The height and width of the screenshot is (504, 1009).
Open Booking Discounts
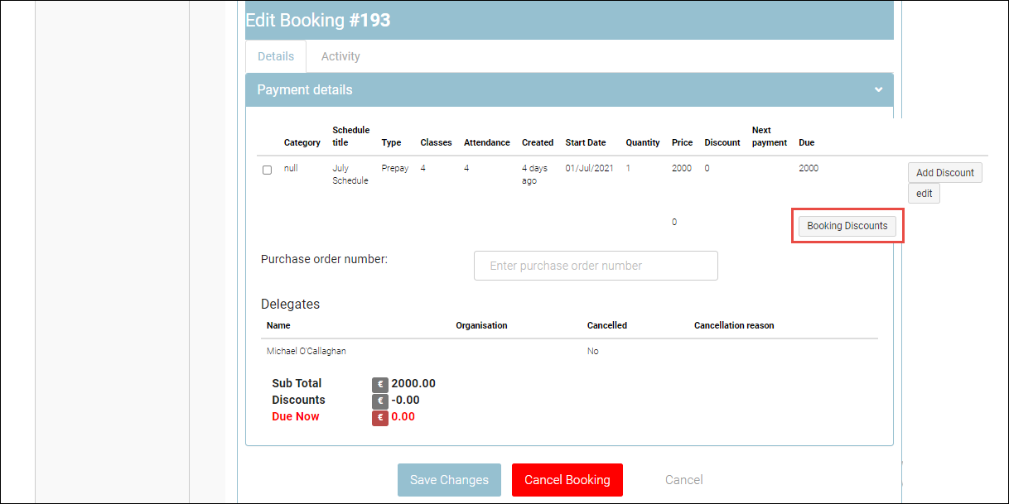(847, 226)
